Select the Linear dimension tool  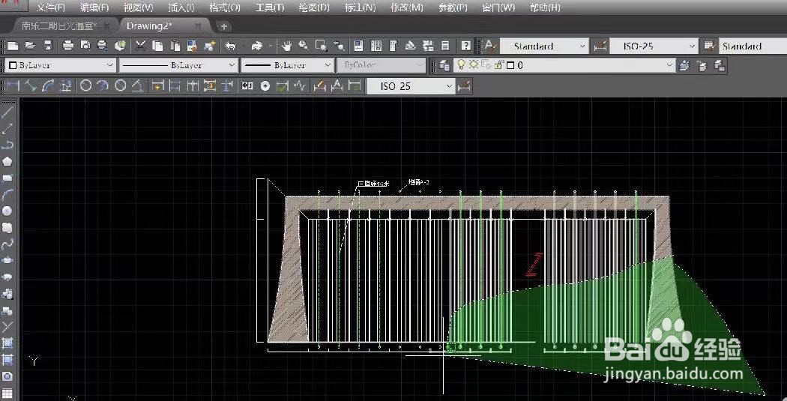click(12, 85)
